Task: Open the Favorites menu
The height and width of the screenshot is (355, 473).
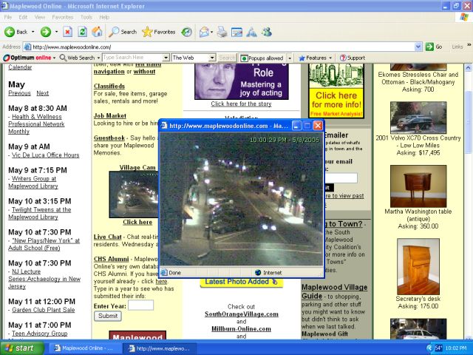Action: (63, 17)
